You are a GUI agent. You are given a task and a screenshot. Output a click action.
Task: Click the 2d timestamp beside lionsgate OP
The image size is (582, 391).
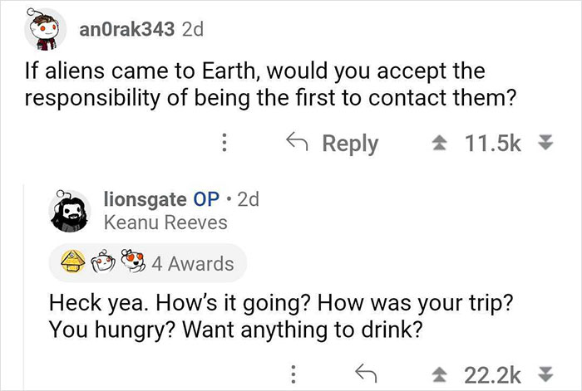249,199
